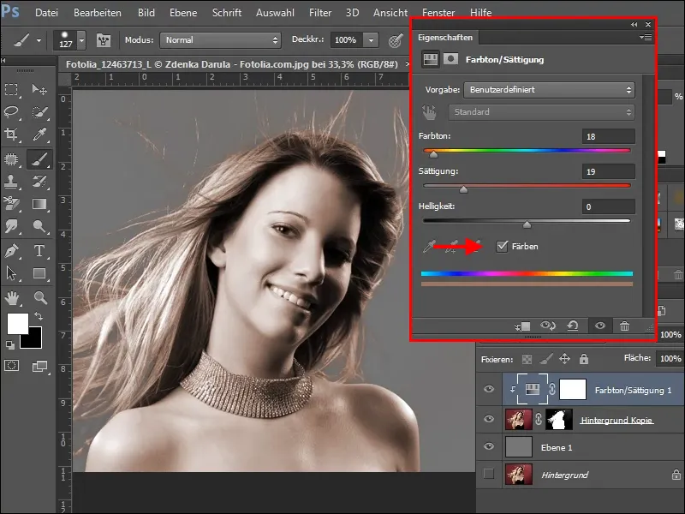Open the Standard color range dropdown
The height and width of the screenshot is (514, 685).
tap(542, 112)
